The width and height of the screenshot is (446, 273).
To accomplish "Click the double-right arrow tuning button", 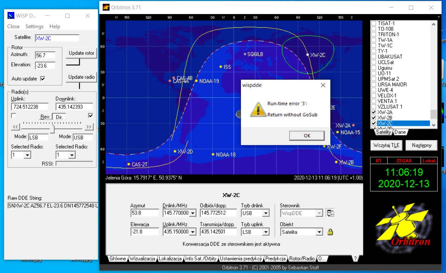I will click(x=89, y=127).
